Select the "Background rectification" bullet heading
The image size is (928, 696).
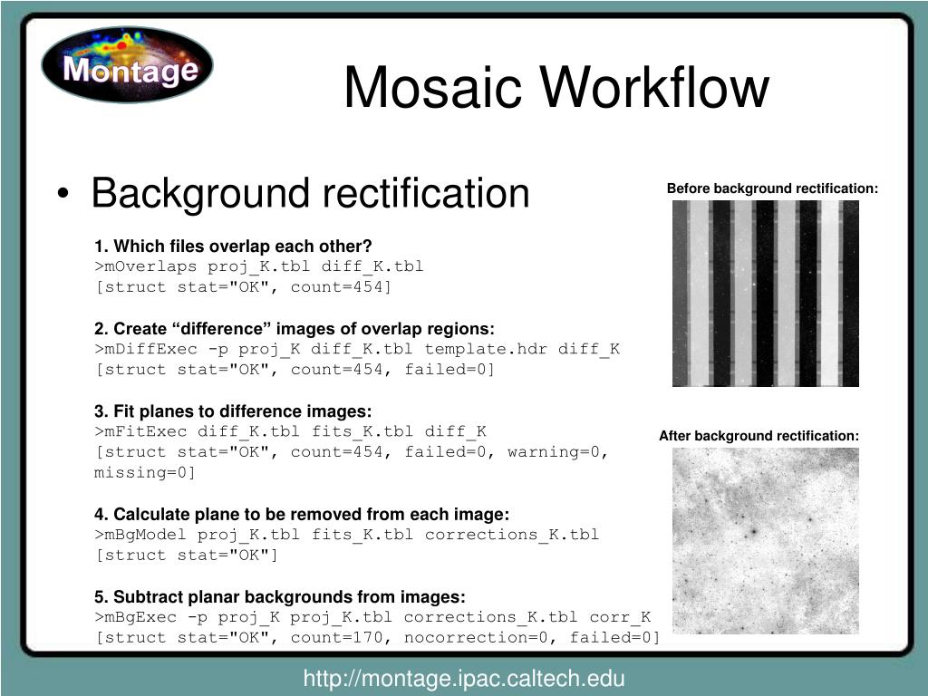[310, 194]
